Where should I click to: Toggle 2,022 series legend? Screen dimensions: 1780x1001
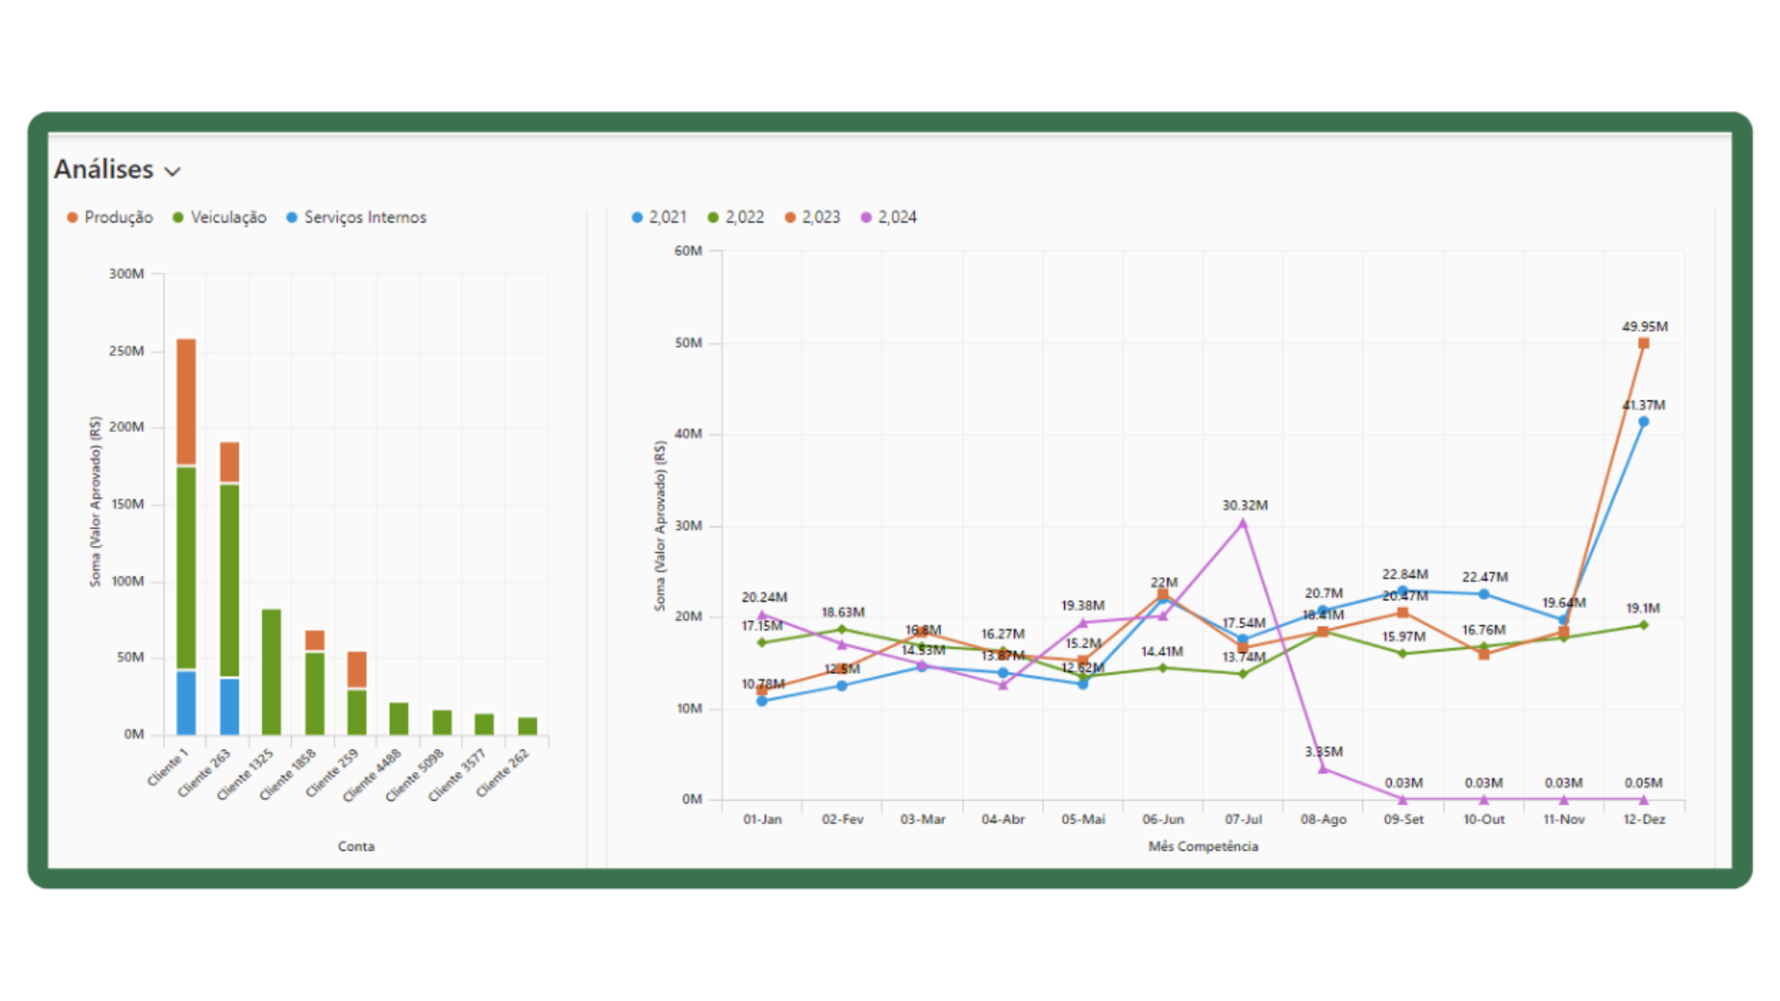click(x=735, y=217)
